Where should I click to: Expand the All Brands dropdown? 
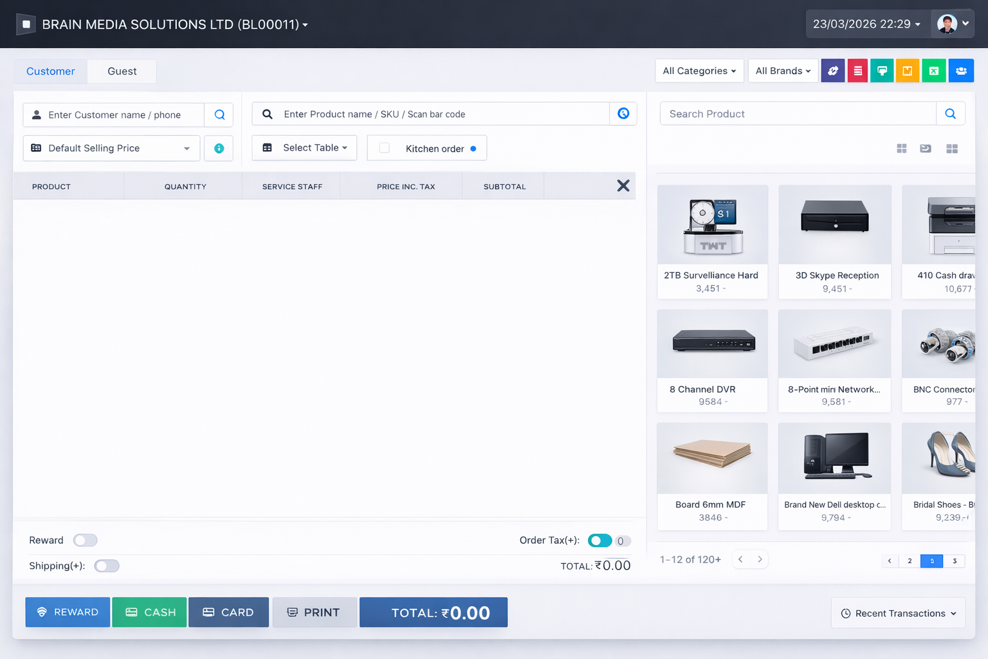tap(782, 70)
